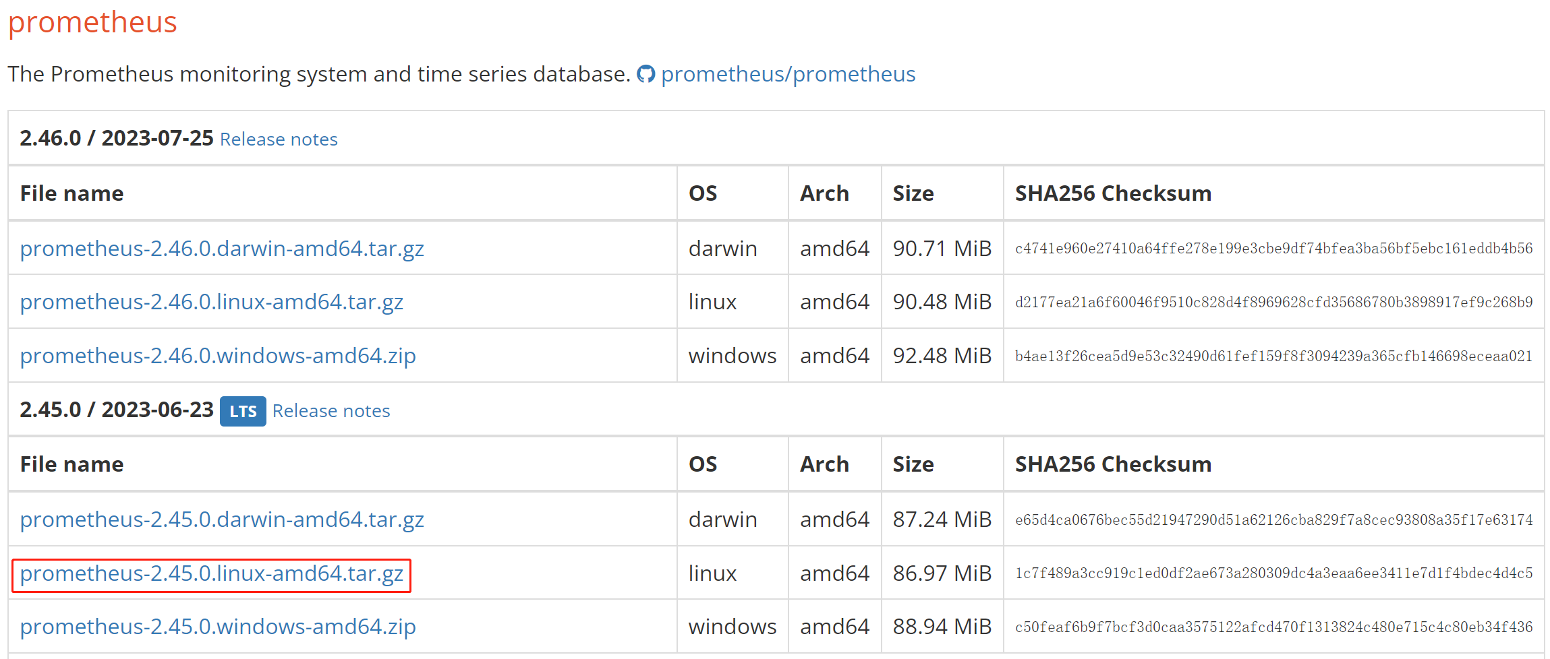The image size is (1550, 659).
Task: Download prometheus-2.45.0.windows-amd64.zip
Action: (218, 627)
